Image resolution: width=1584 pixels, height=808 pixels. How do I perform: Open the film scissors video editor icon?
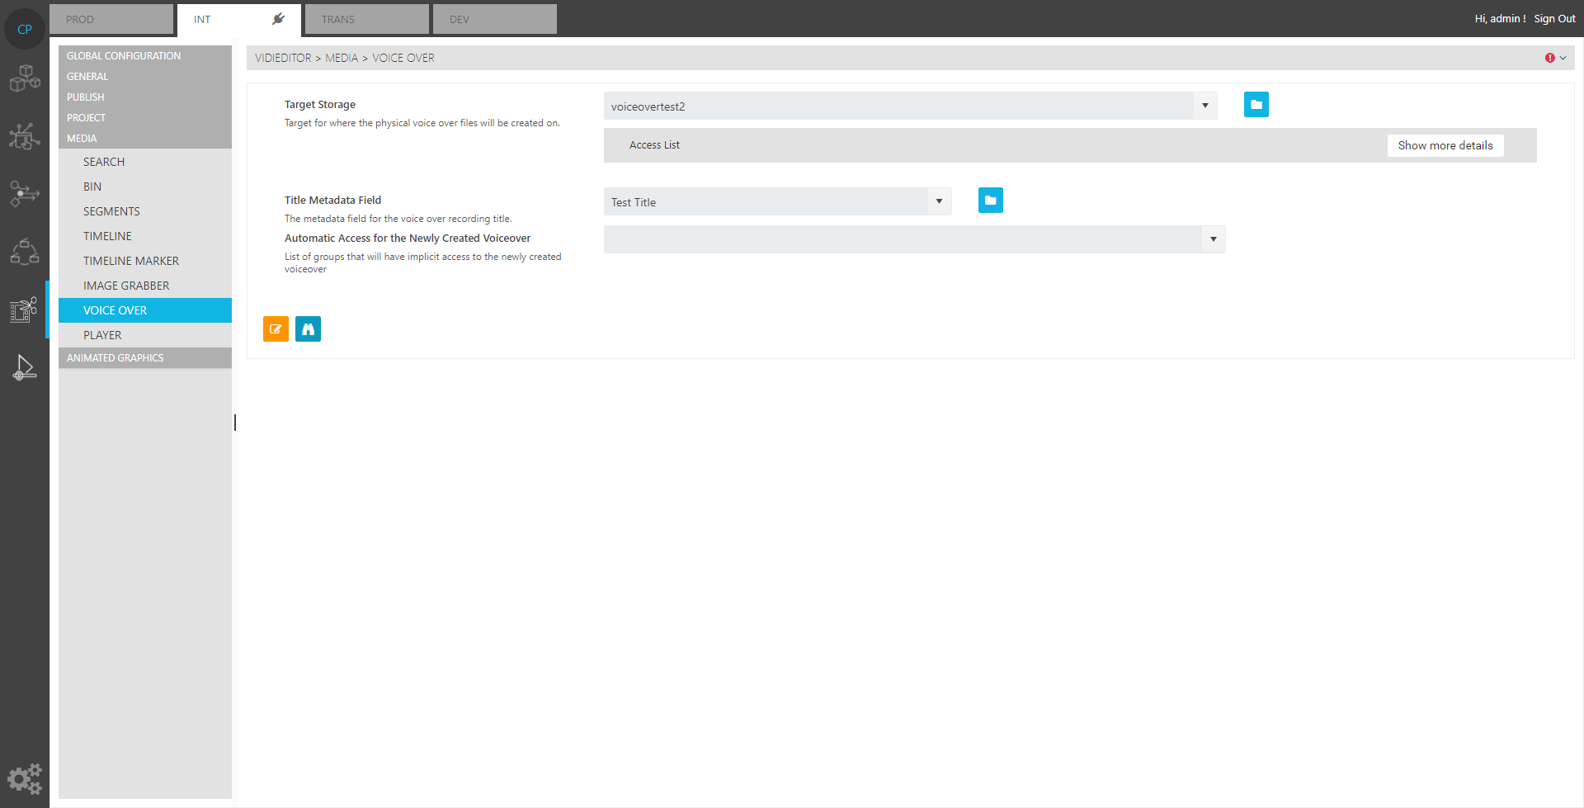pyautogui.click(x=24, y=309)
